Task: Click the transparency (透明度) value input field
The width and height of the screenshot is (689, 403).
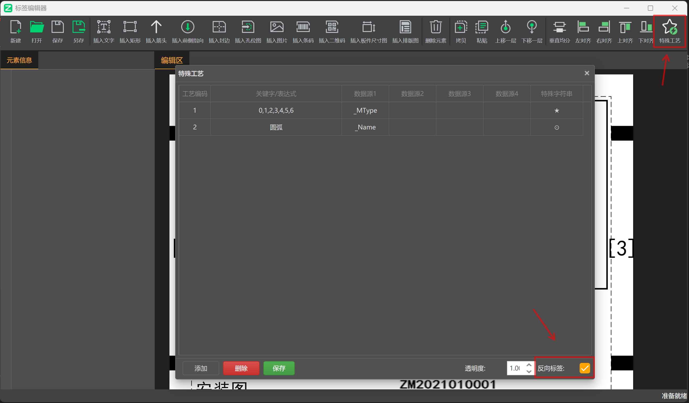Action: point(515,368)
